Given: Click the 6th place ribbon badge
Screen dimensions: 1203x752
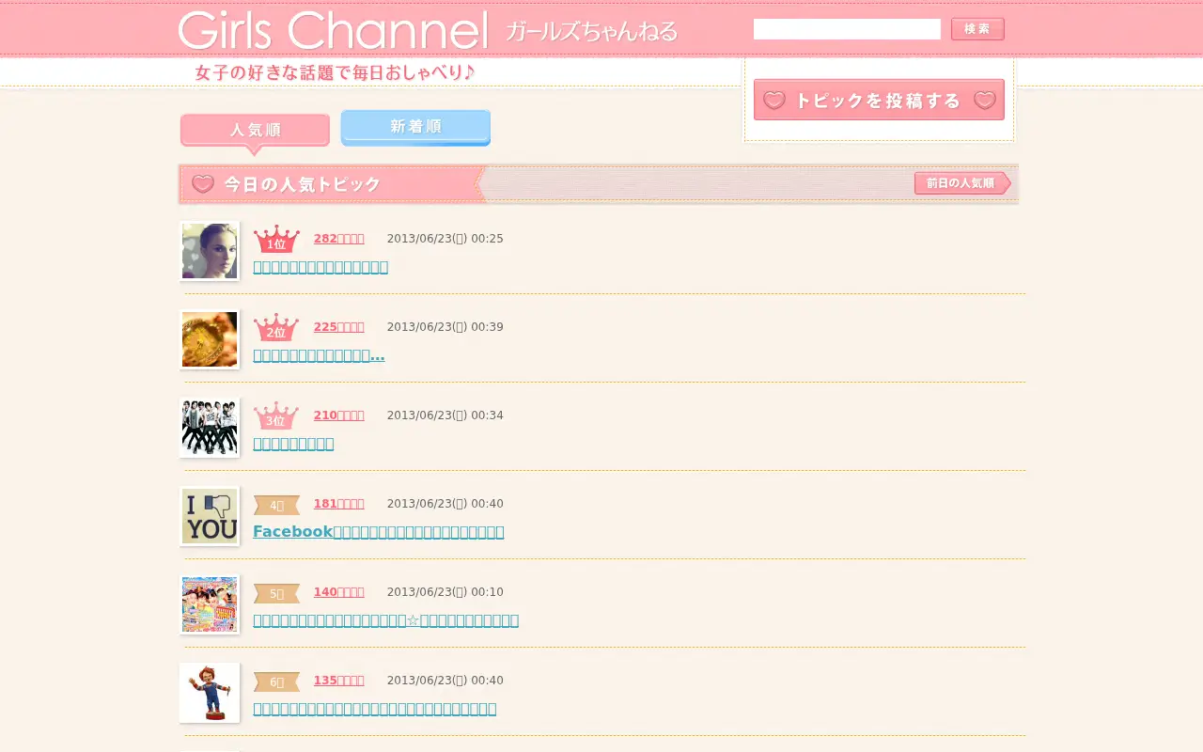Looking at the screenshot, I should (276, 681).
